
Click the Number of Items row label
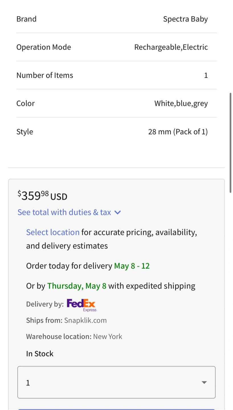point(45,75)
